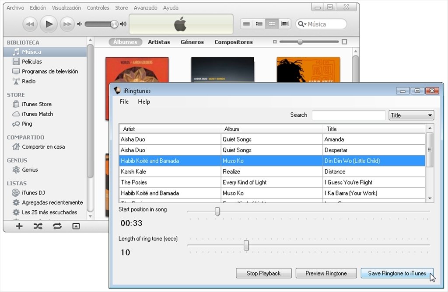448x292 pixels.
Task: Open iTunes Match from the sidebar
Action: pyautogui.click(x=45, y=114)
